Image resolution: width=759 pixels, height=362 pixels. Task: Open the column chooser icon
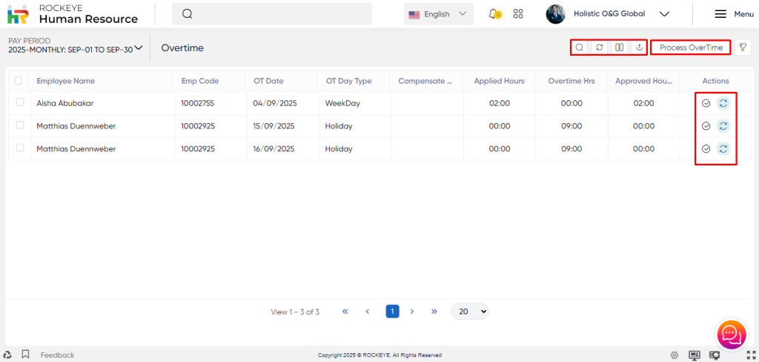620,47
